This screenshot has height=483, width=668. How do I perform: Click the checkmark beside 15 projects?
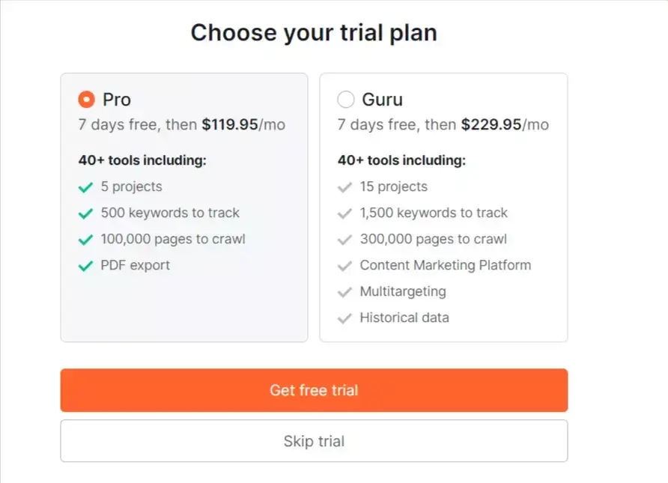click(x=345, y=186)
